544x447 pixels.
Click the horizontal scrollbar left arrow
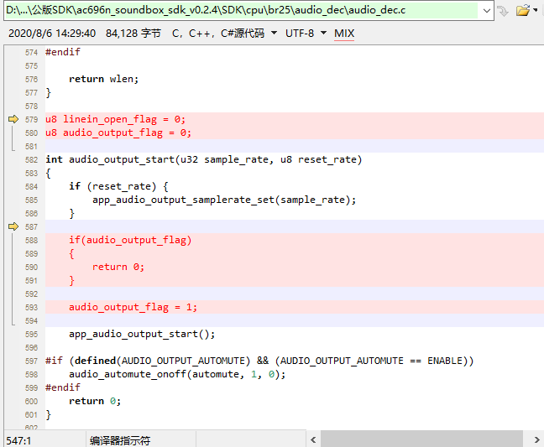tap(313, 440)
